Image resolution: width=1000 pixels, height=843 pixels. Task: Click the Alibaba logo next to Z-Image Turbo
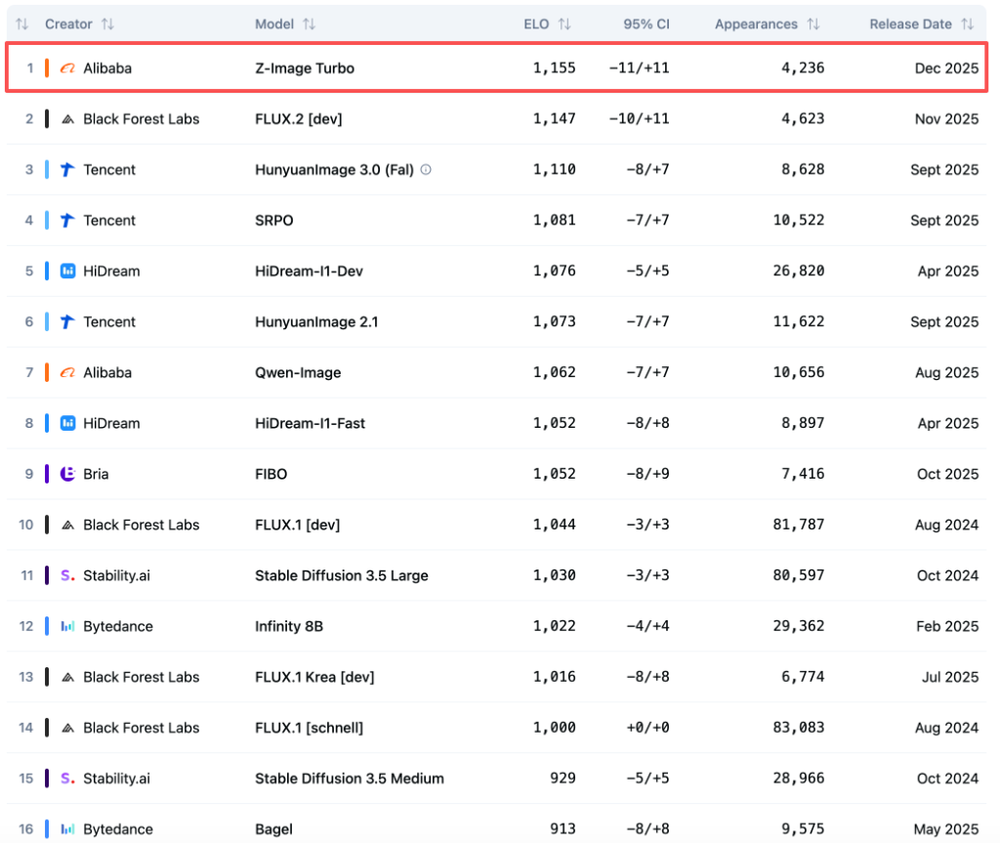68,68
